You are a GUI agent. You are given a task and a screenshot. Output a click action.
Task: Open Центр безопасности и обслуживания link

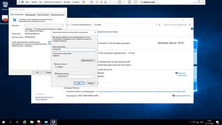[x=44, y=98]
